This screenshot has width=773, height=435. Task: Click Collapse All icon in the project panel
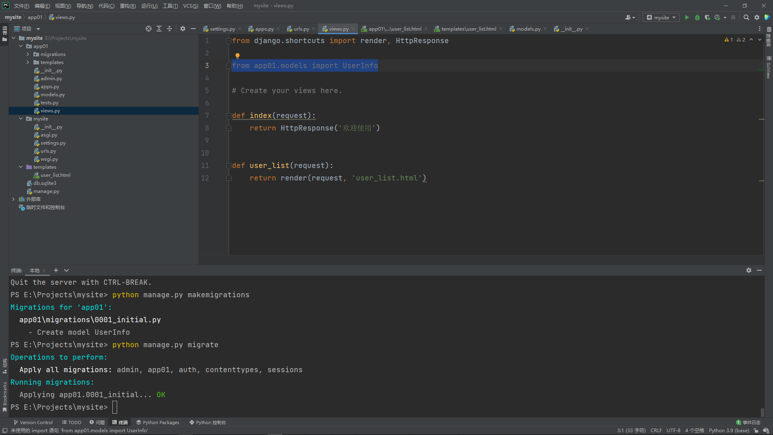tap(169, 29)
